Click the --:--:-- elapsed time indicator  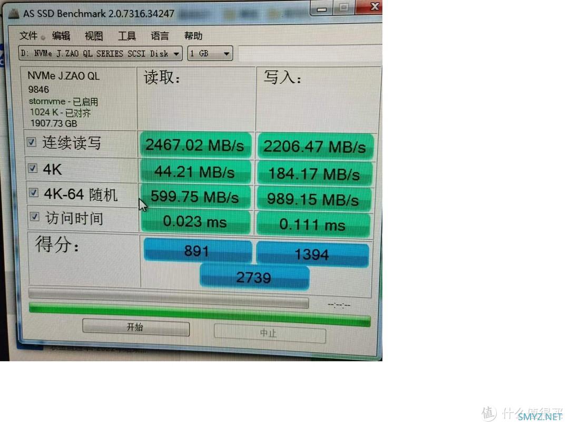click(339, 305)
